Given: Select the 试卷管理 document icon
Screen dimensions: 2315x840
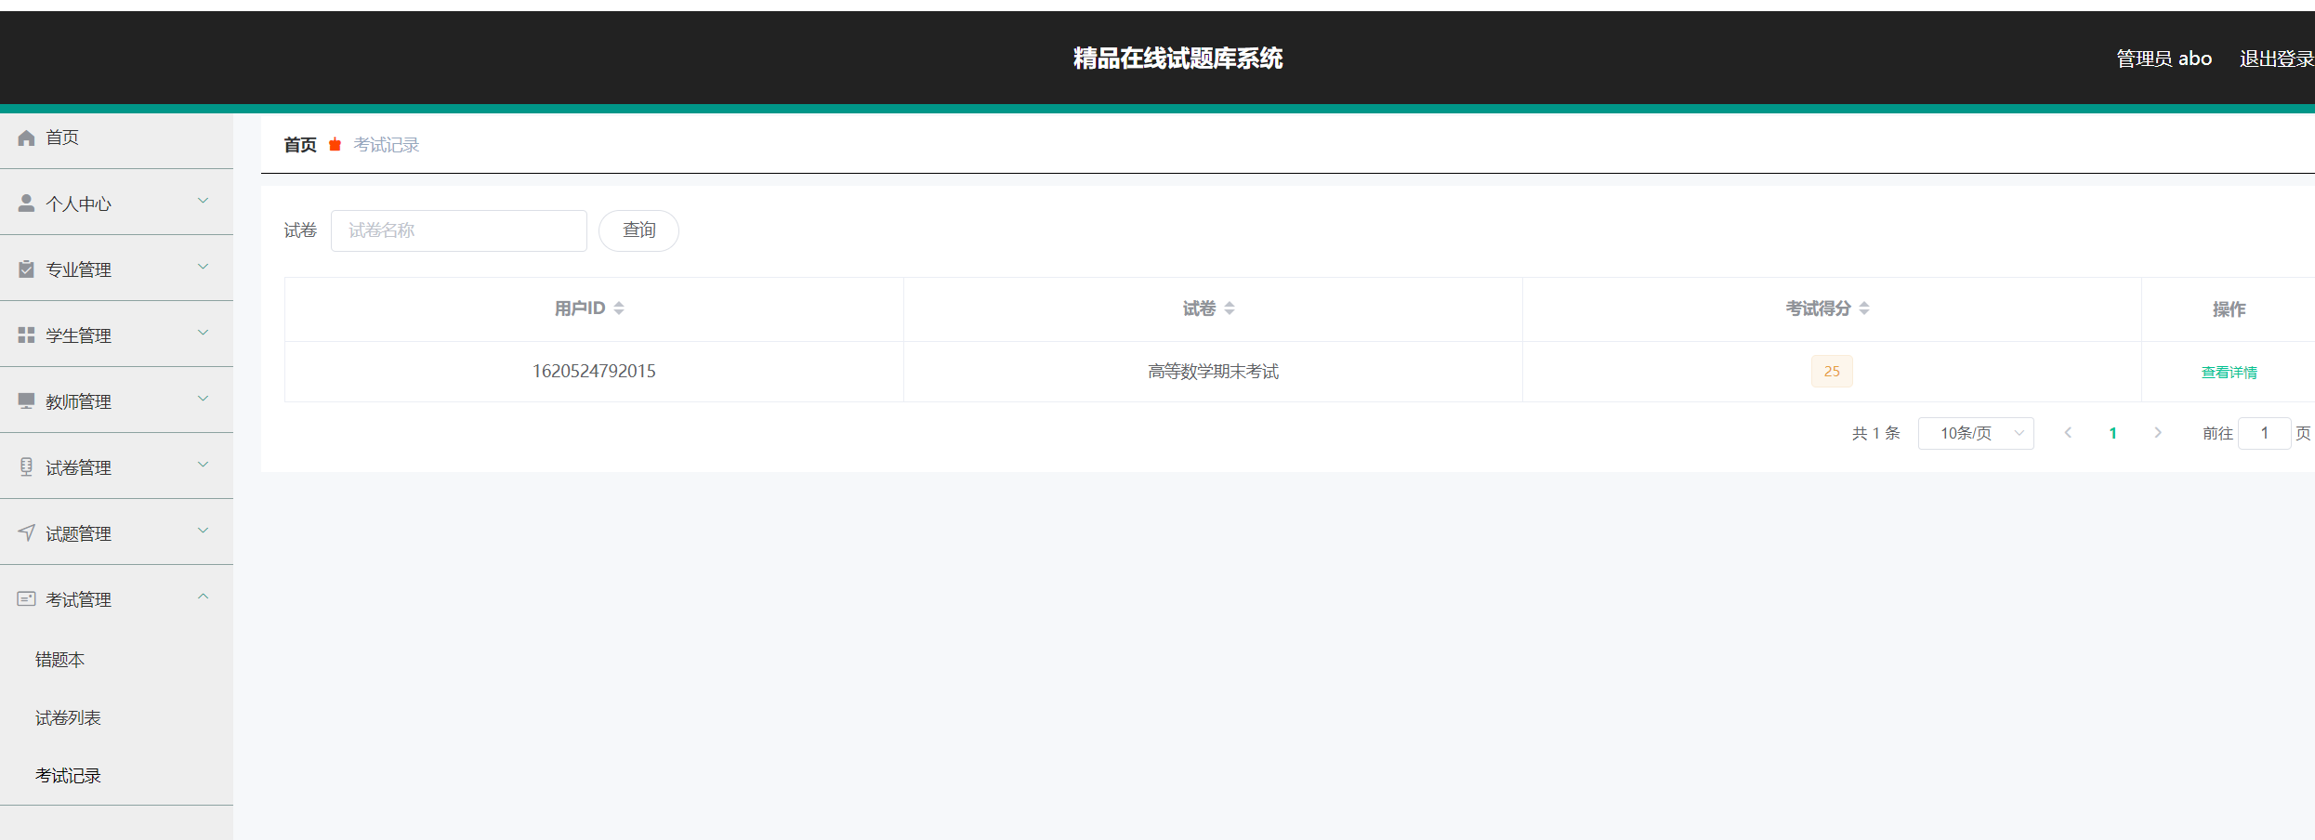Looking at the screenshot, I should 25,466.
